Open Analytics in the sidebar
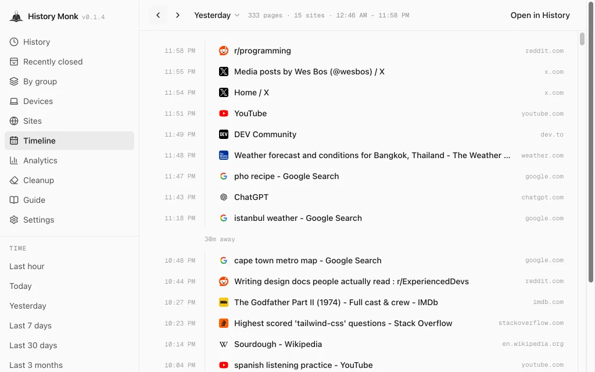This screenshot has width=595, height=372. tap(70, 160)
